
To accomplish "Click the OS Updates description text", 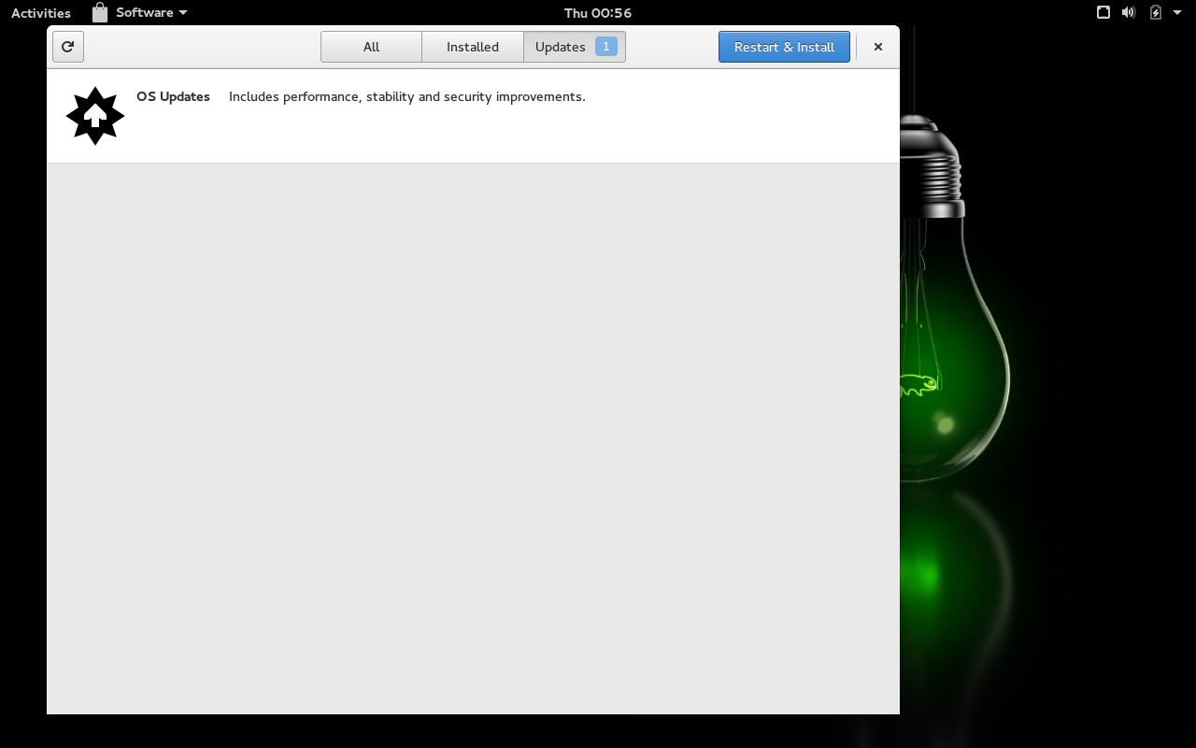I will coord(406,97).
